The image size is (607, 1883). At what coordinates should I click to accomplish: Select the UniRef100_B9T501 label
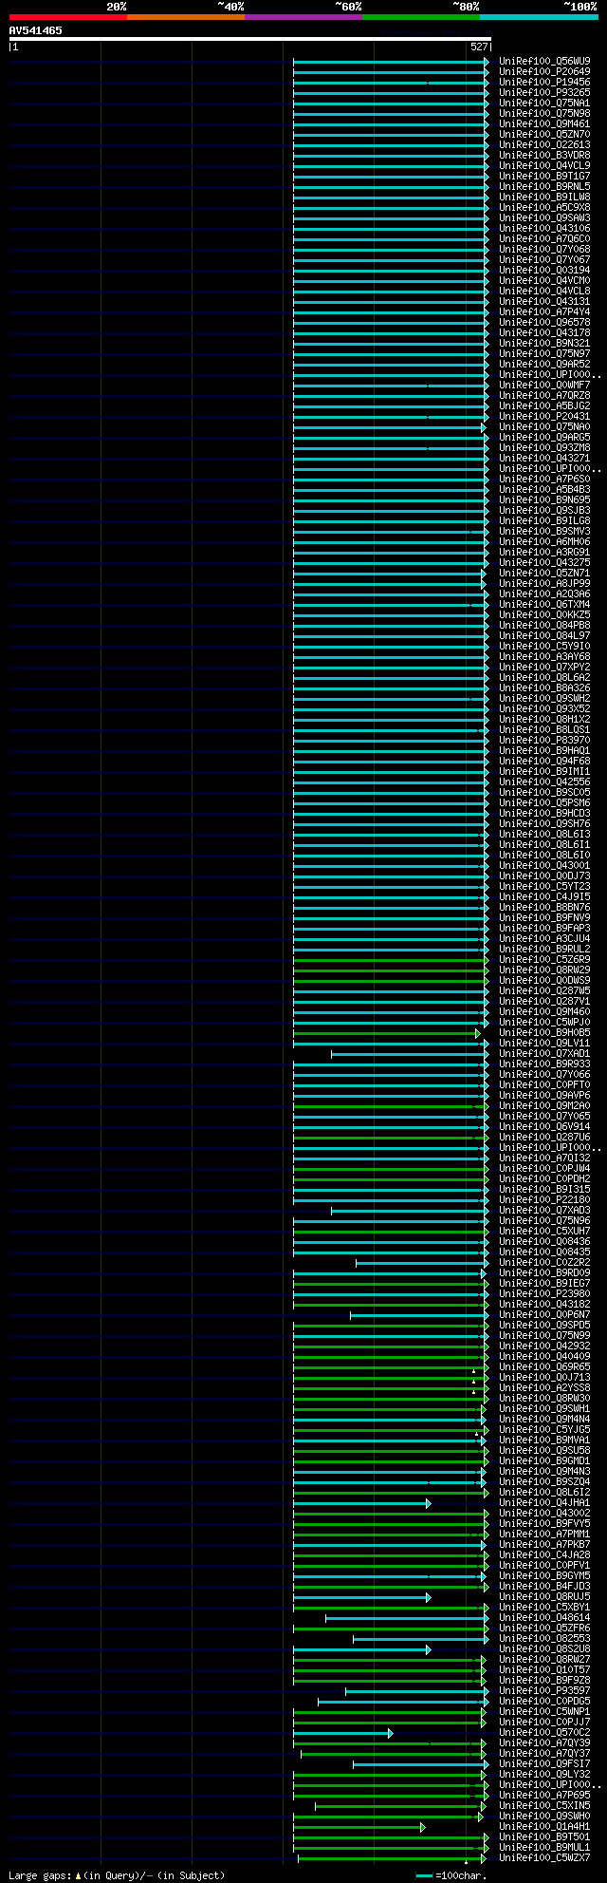click(544, 1836)
